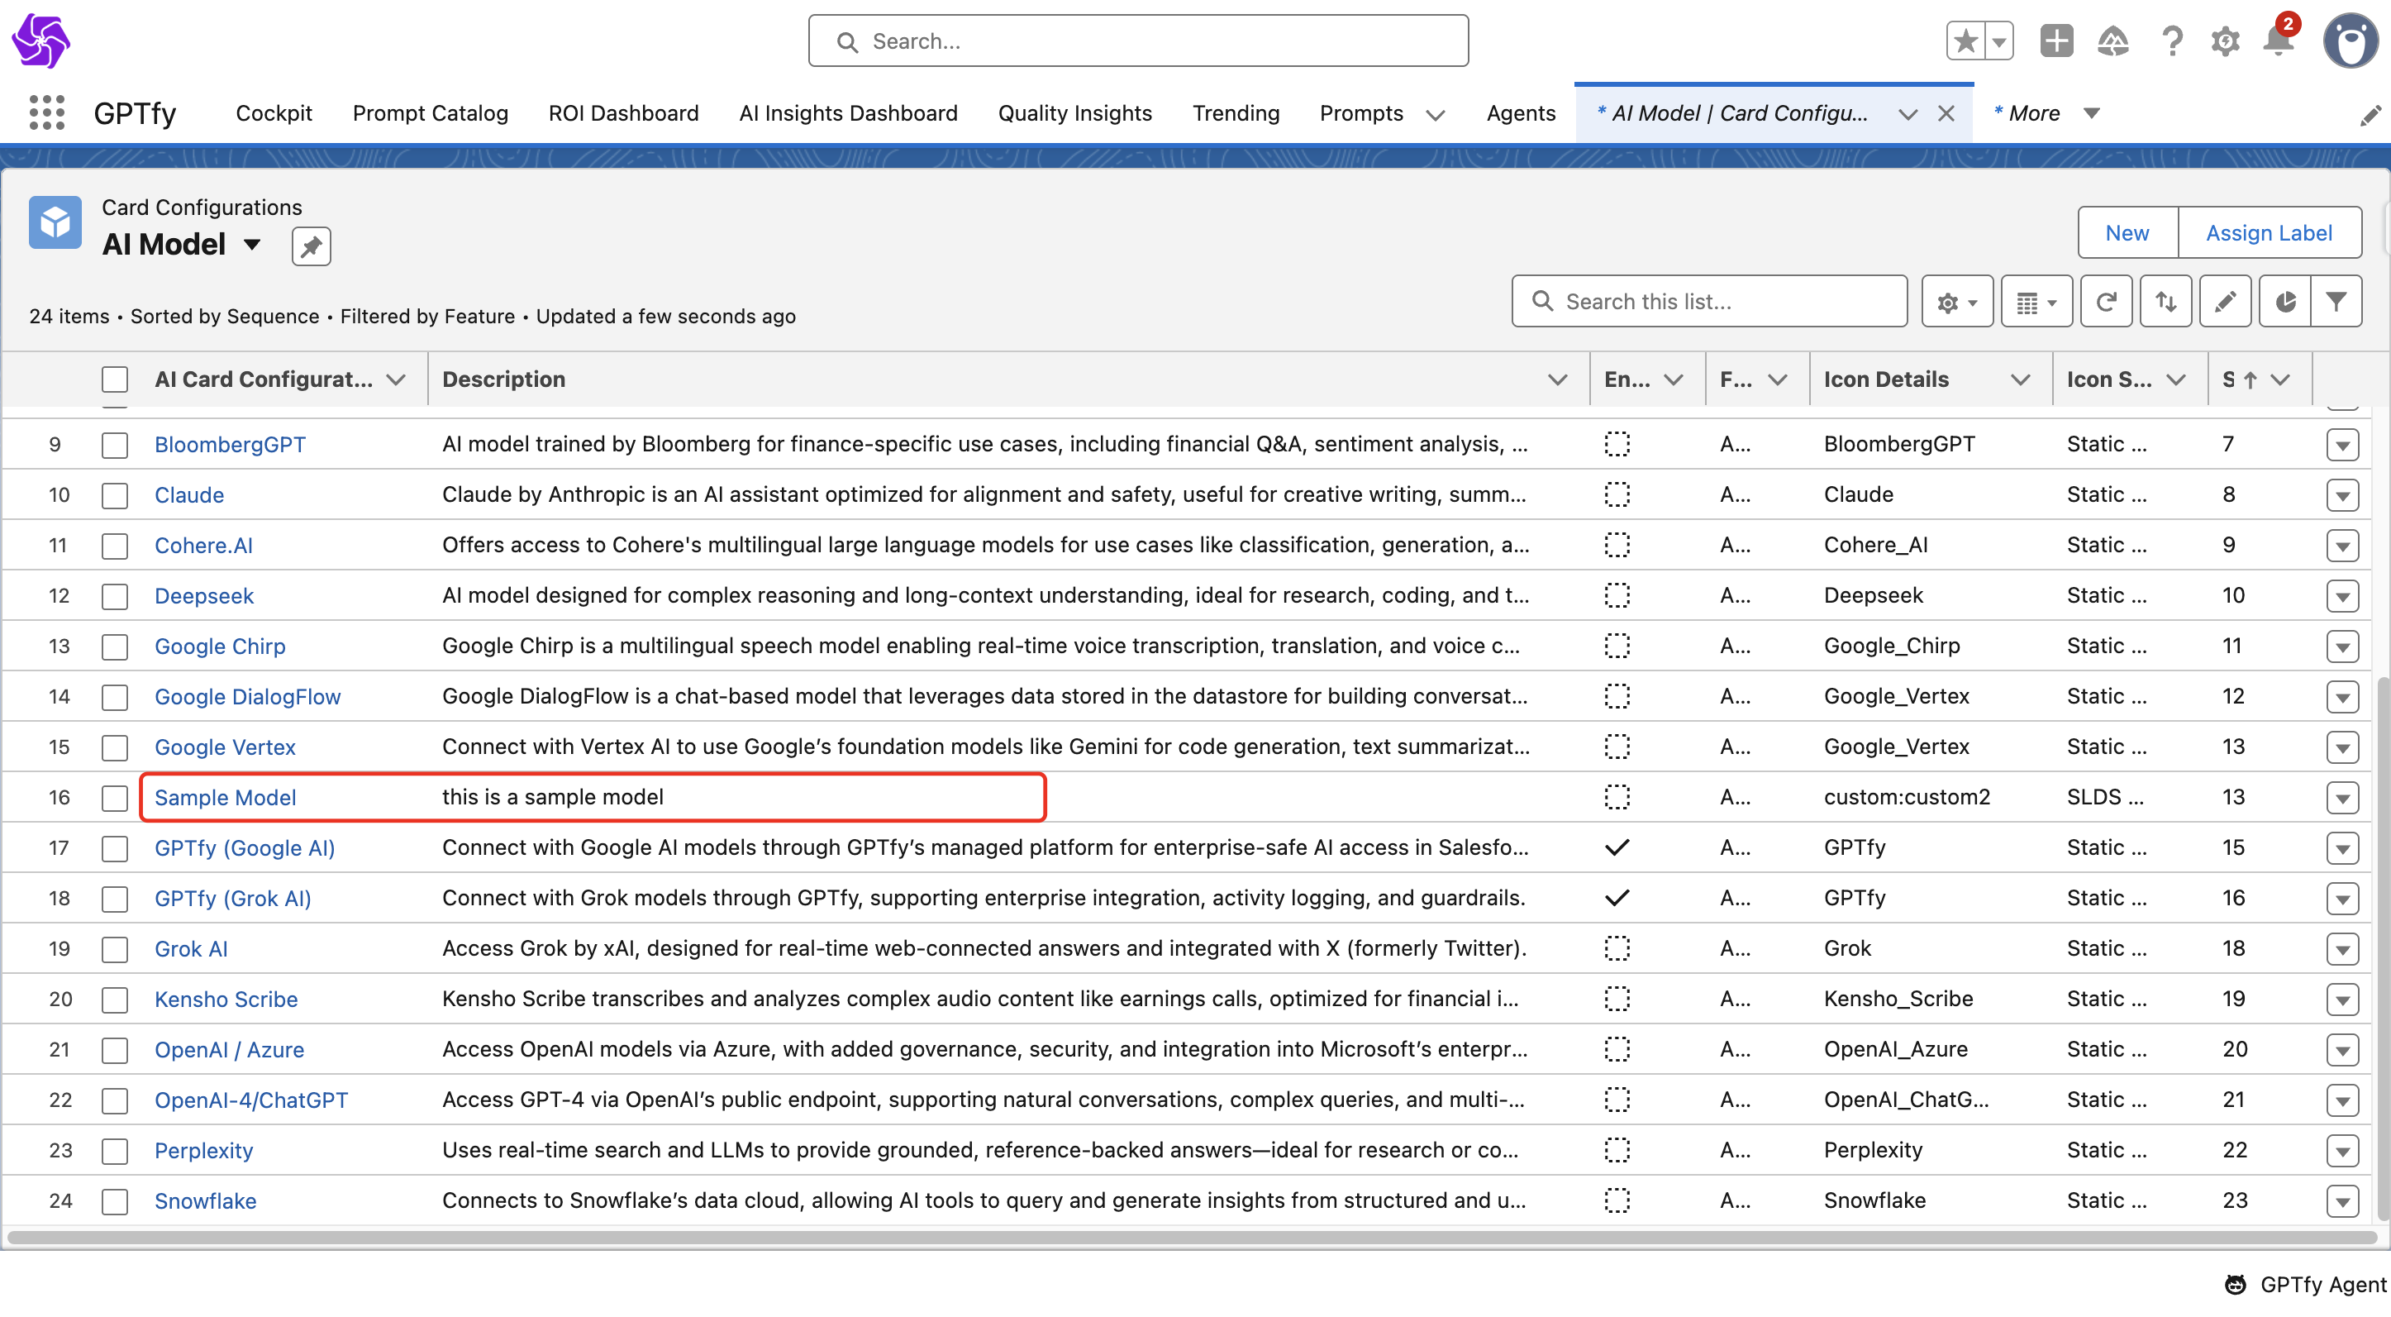The image size is (2391, 1317).
Task: Click the refresh list icon
Action: pos(2105,302)
